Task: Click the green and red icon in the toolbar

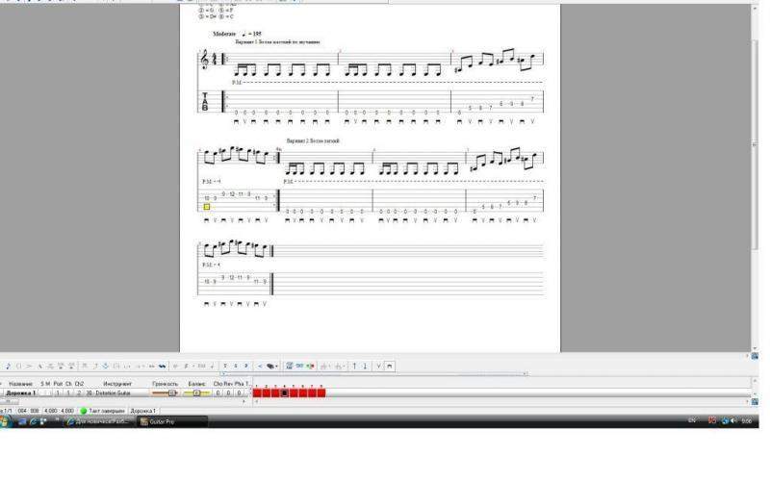Action: tap(310, 367)
